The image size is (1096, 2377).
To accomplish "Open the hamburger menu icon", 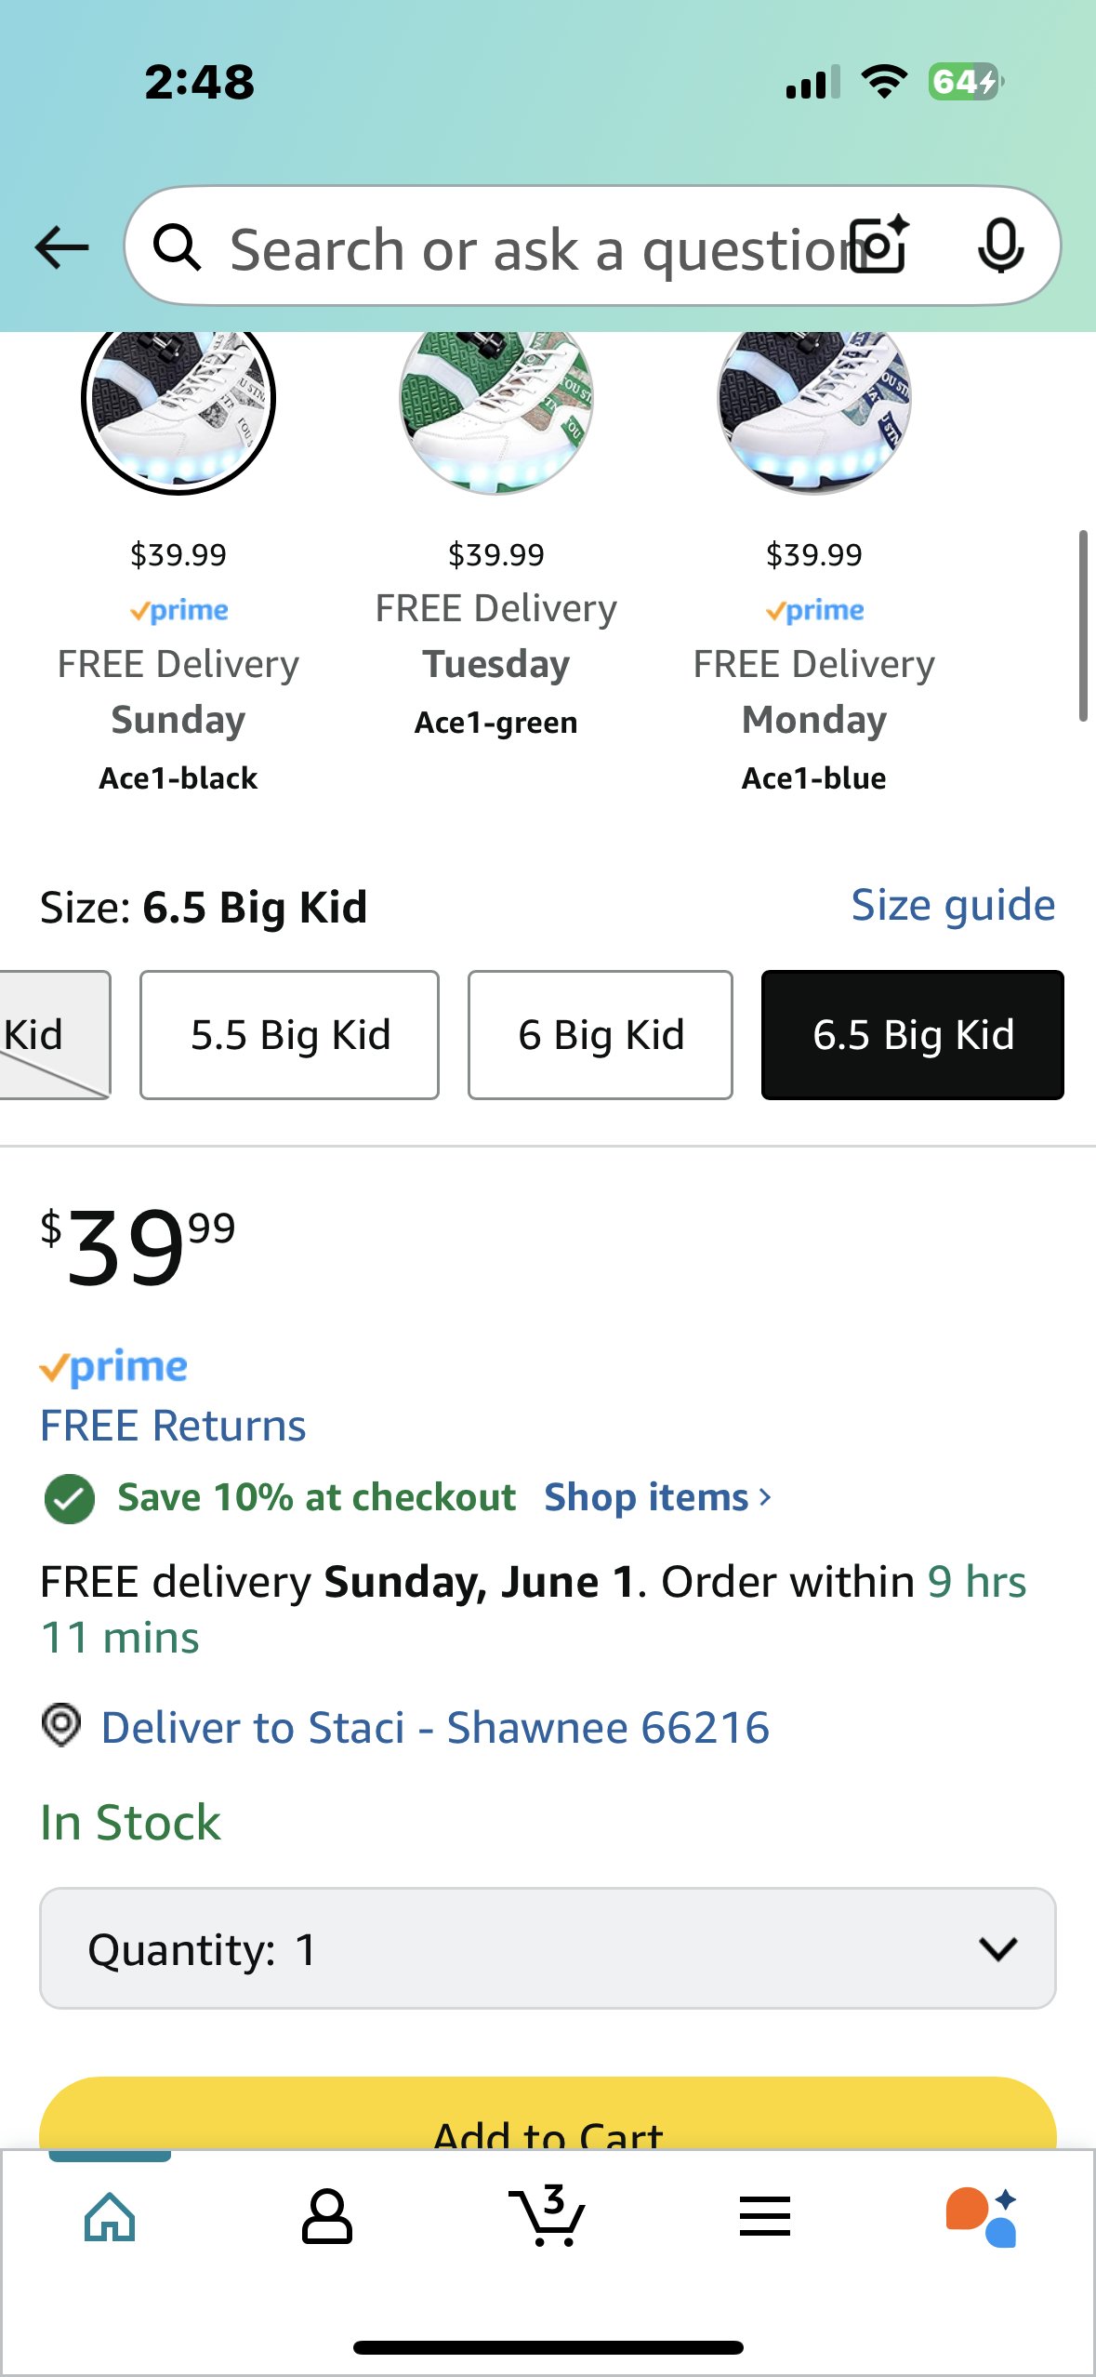I will coord(765,2216).
